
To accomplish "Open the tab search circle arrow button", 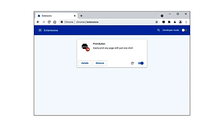I will (162, 16).
